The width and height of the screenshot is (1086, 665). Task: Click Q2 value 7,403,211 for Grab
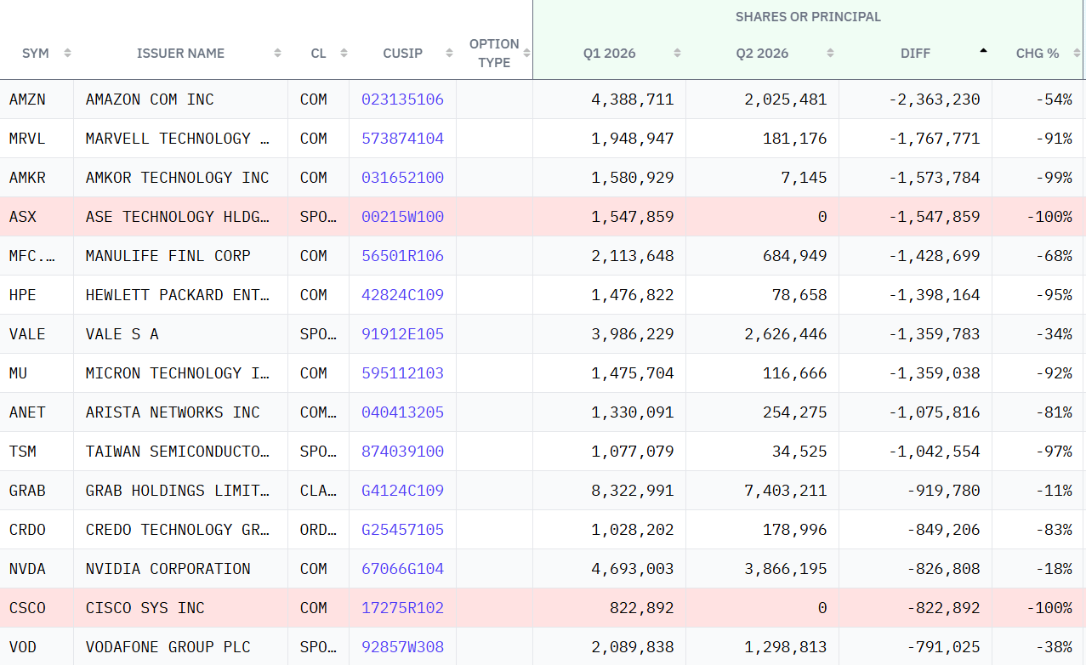coord(786,491)
